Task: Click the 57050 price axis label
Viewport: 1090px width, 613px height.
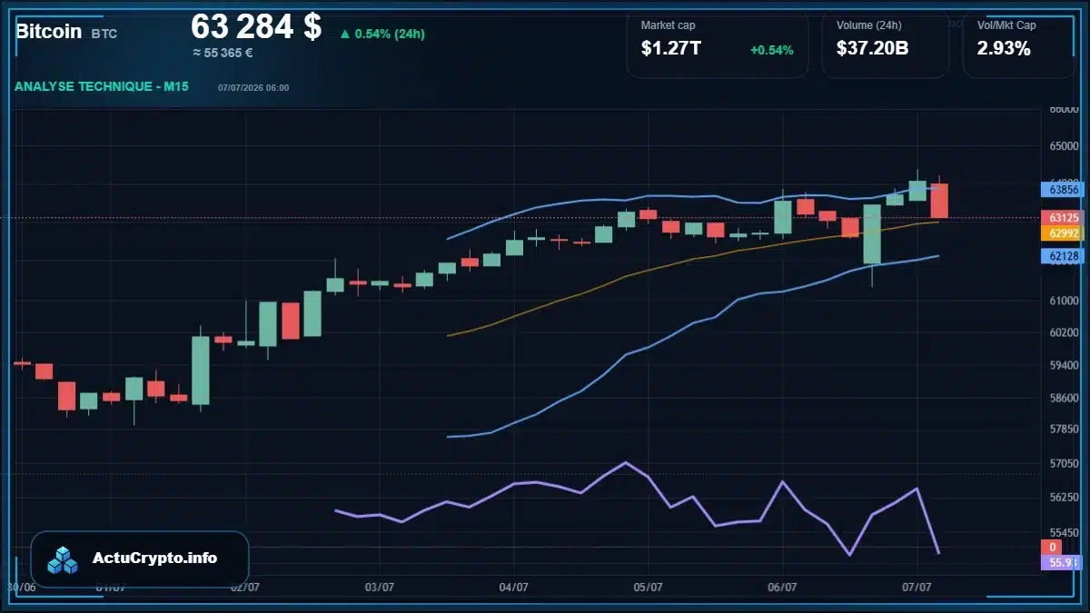Action: 1064,463
